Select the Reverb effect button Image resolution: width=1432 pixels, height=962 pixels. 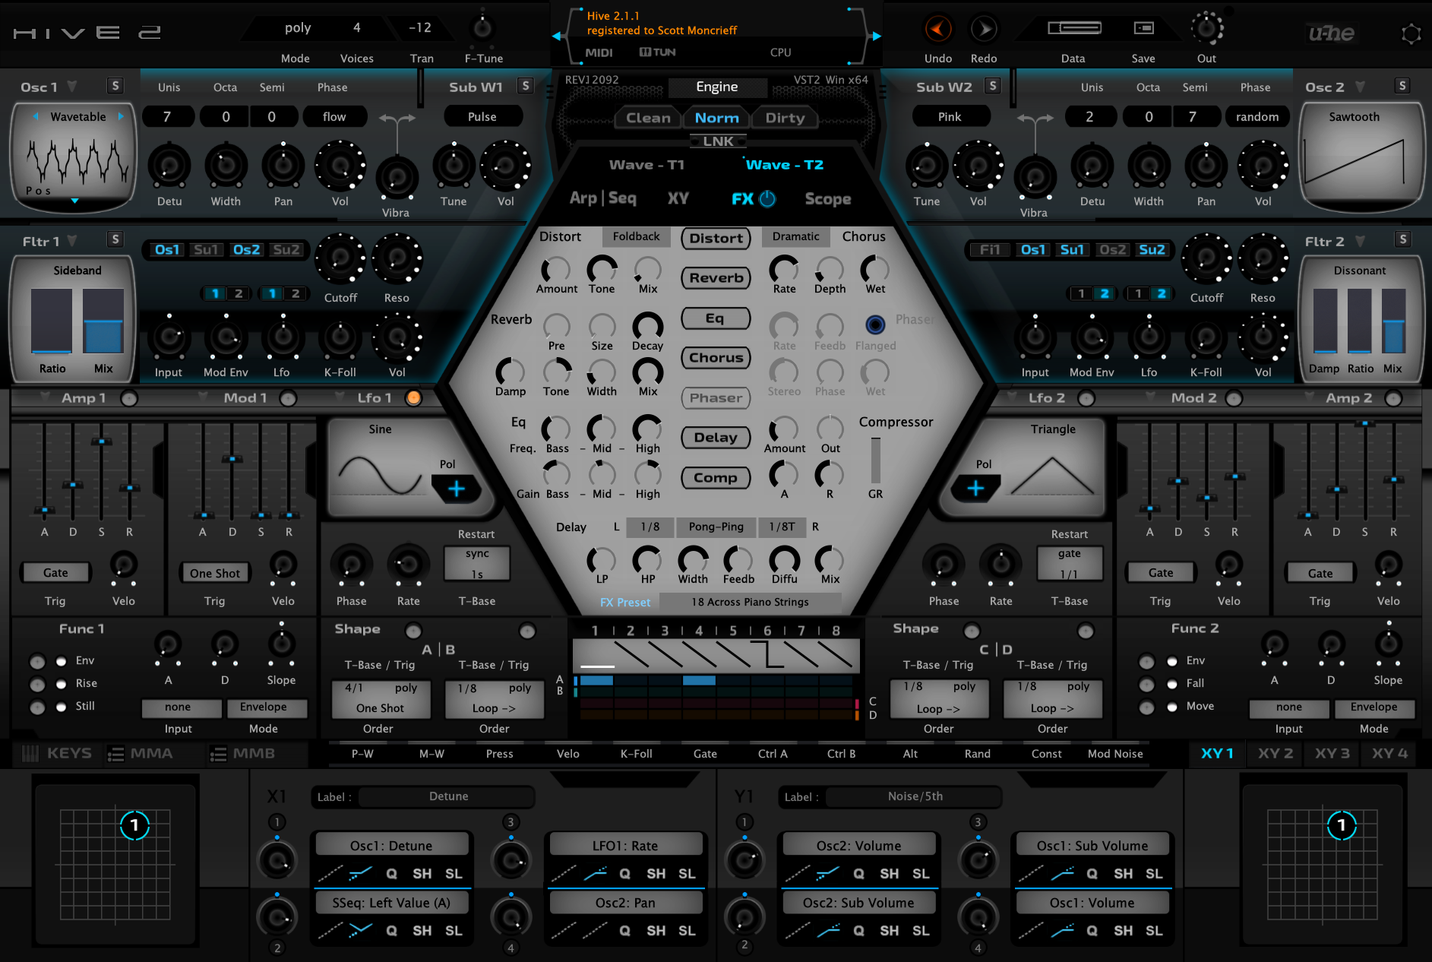(x=716, y=278)
